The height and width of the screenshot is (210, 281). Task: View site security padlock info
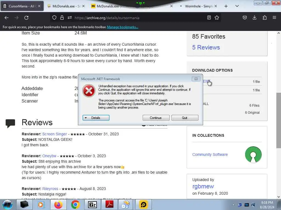pyautogui.click(x=62, y=17)
